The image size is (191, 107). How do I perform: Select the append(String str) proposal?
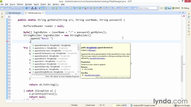[x=55, y=69]
